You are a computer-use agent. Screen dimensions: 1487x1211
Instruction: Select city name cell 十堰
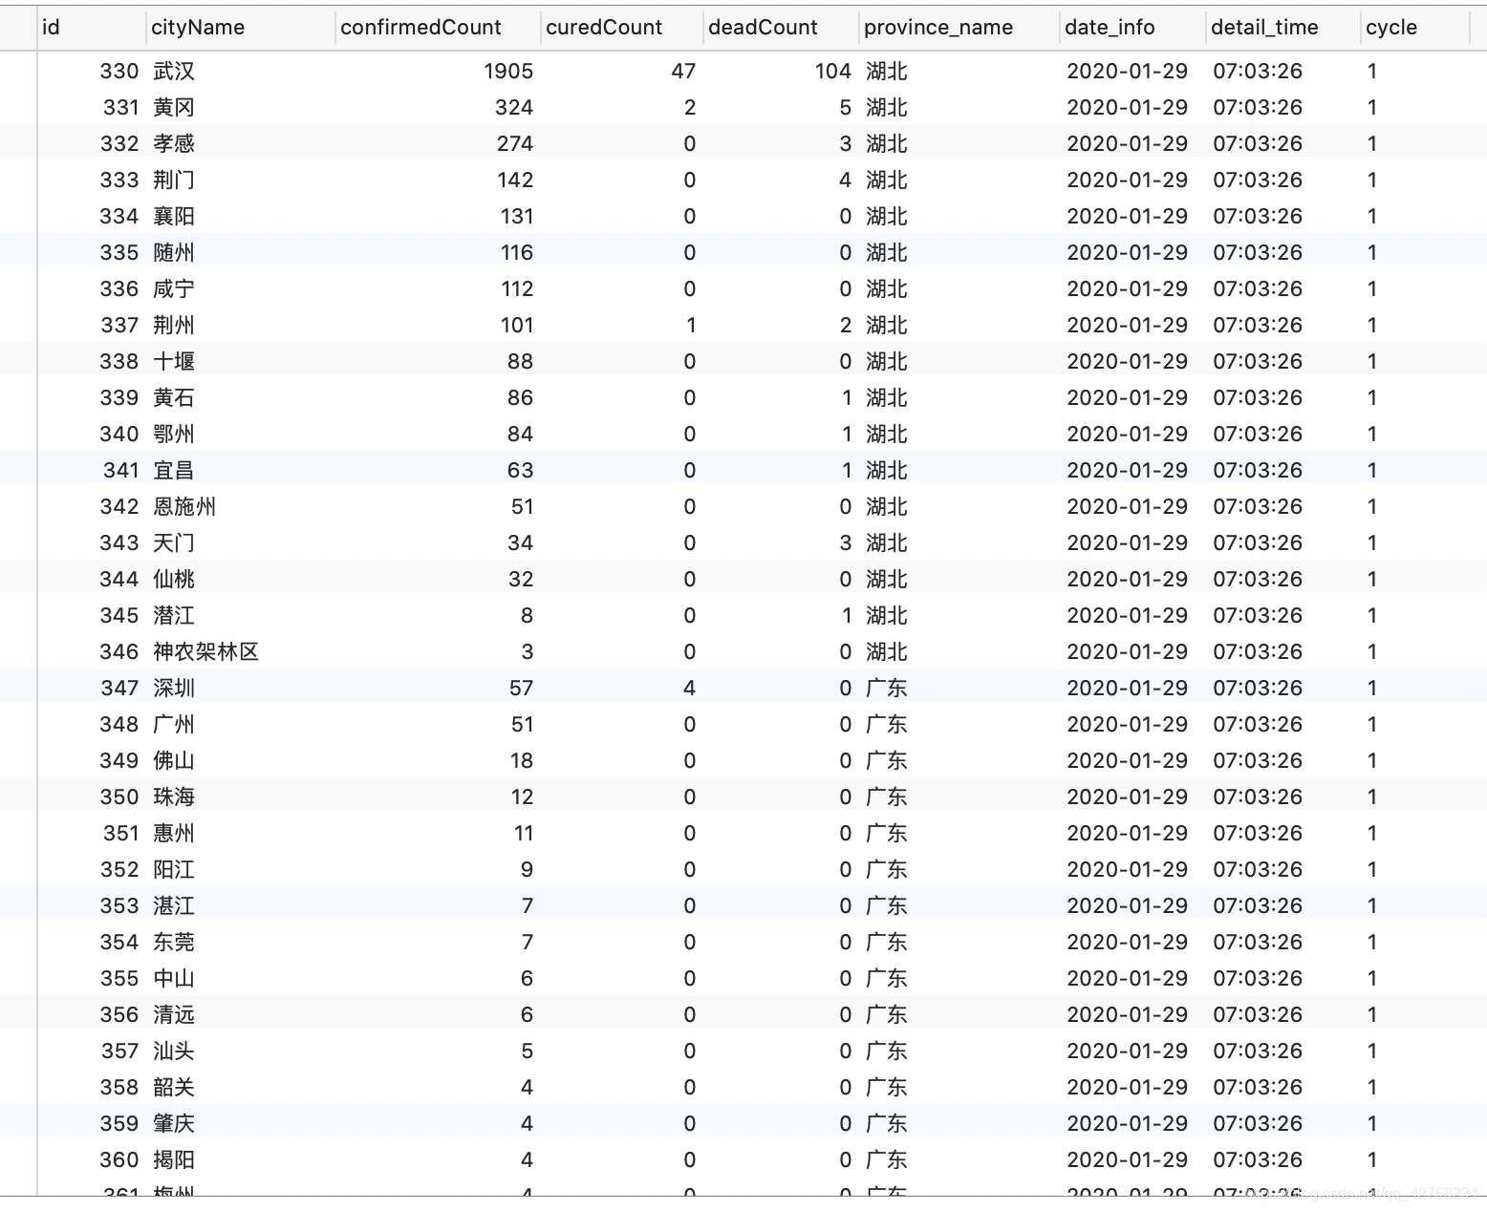[x=174, y=361]
